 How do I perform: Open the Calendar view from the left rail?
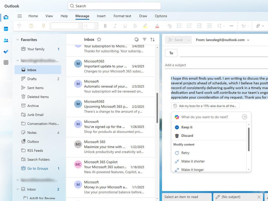[x=6, y=29]
